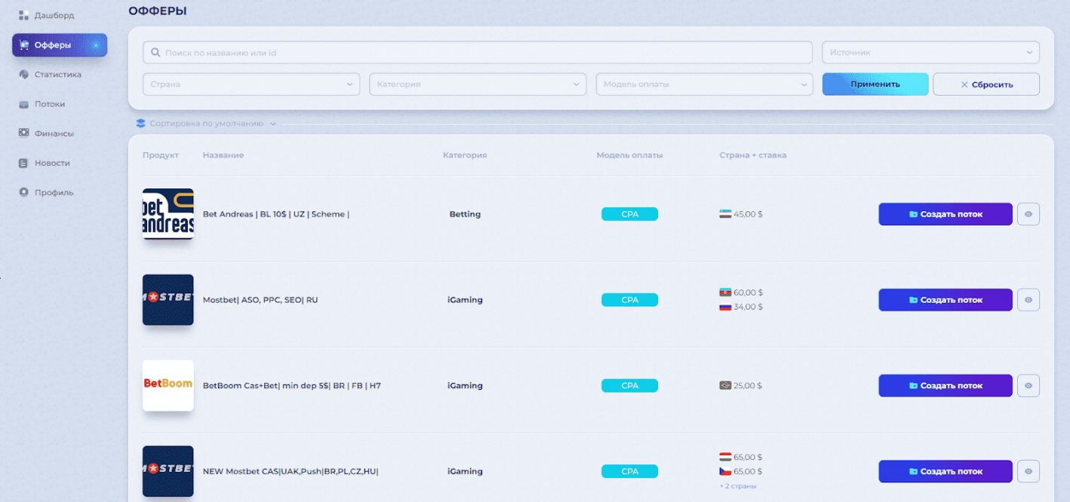1070x502 pixels.
Task: Open offer Mostbet| ASO, PPC, SEO| RU
Action: pos(260,300)
